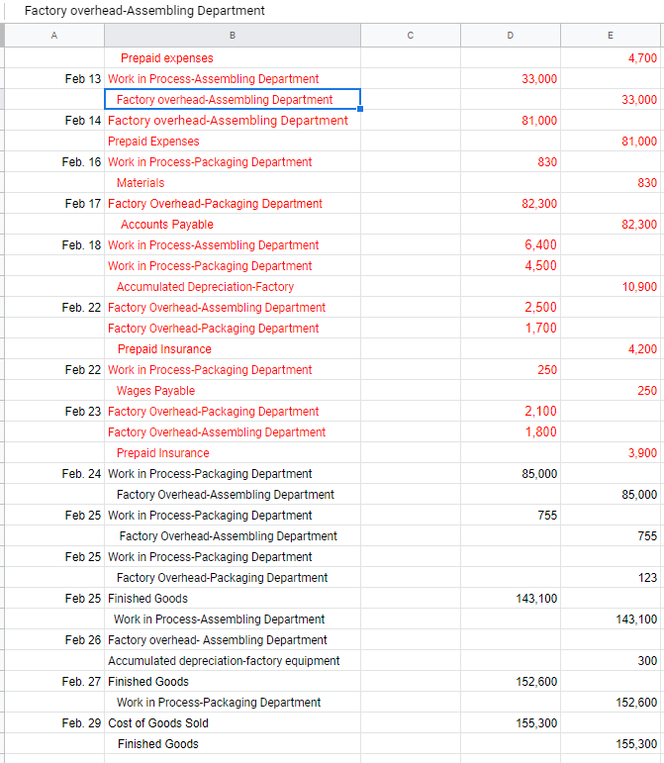This screenshot has height=763, width=664.
Task: Select the 'Accounts Payable' cell
Action: pos(233,225)
